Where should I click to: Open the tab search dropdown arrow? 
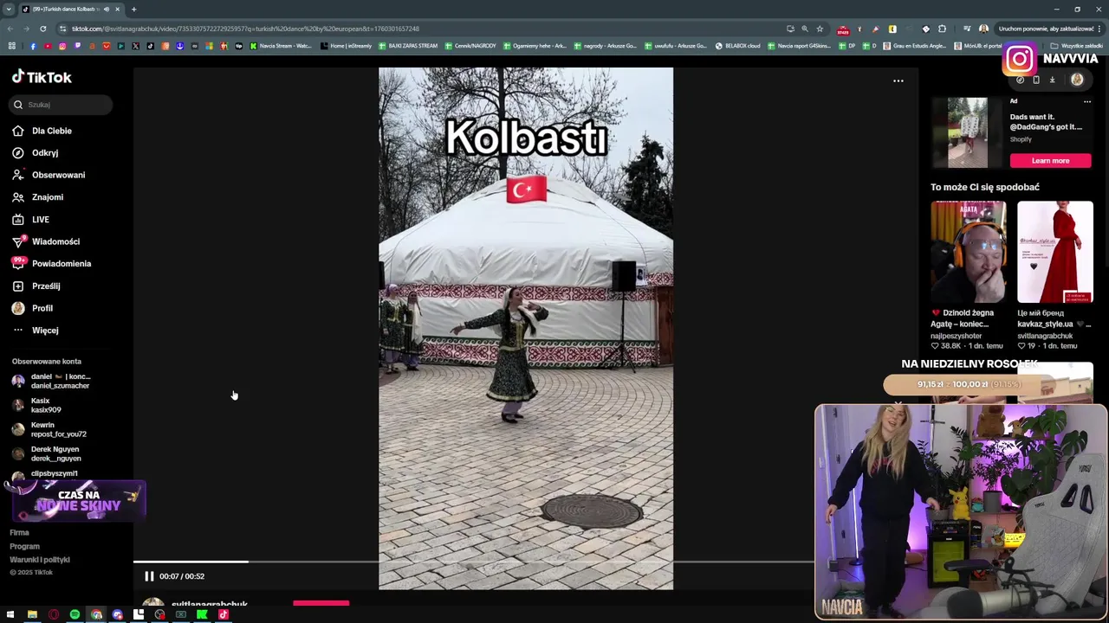(x=9, y=10)
